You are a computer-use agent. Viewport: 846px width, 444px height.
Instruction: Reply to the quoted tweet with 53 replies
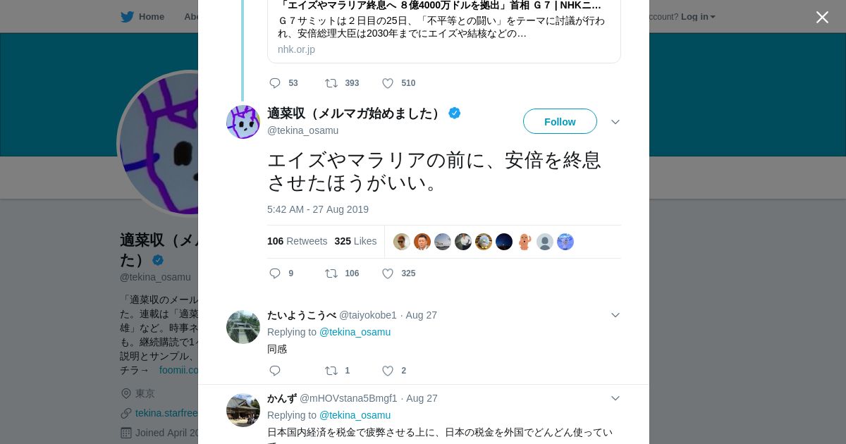[275, 83]
